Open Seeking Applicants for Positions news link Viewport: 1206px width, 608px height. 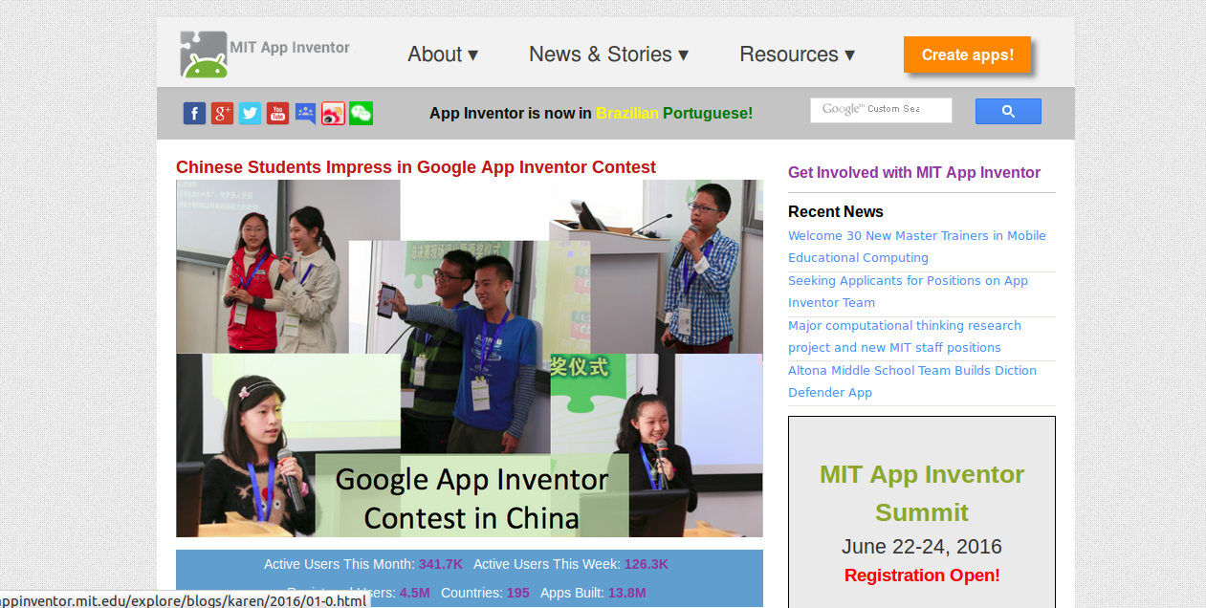coord(908,292)
